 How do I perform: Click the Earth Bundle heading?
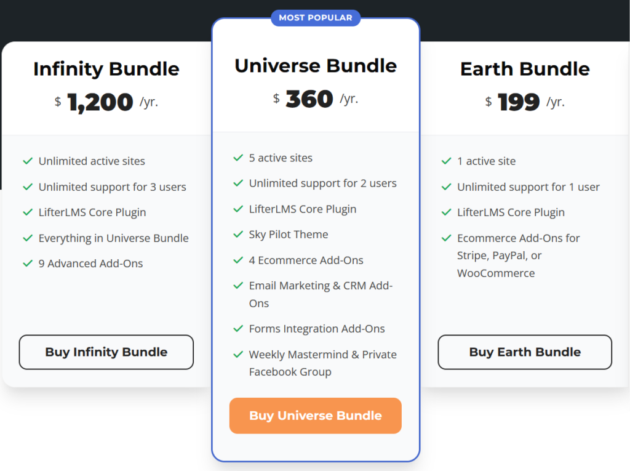point(525,69)
